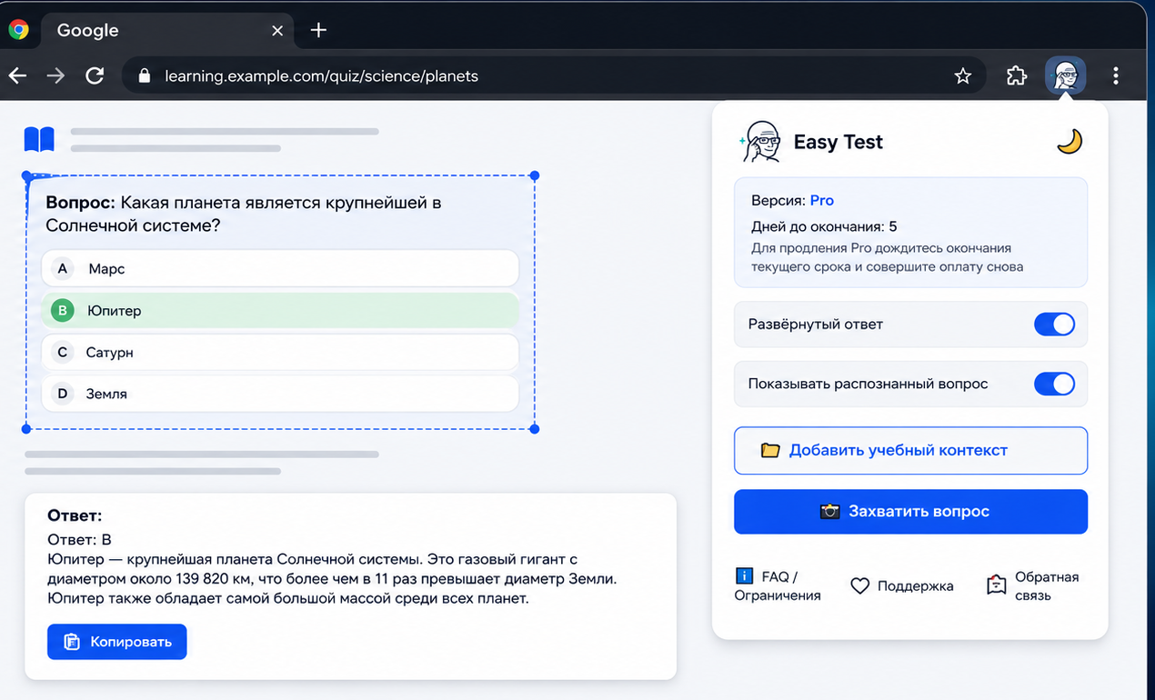Click the Easy Test logo face
Image resolution: width=1155 pixels, height=700 pixels.
tap(761, 142)
